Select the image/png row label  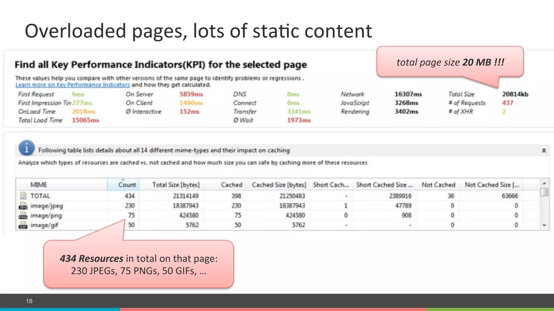[46, 216]
